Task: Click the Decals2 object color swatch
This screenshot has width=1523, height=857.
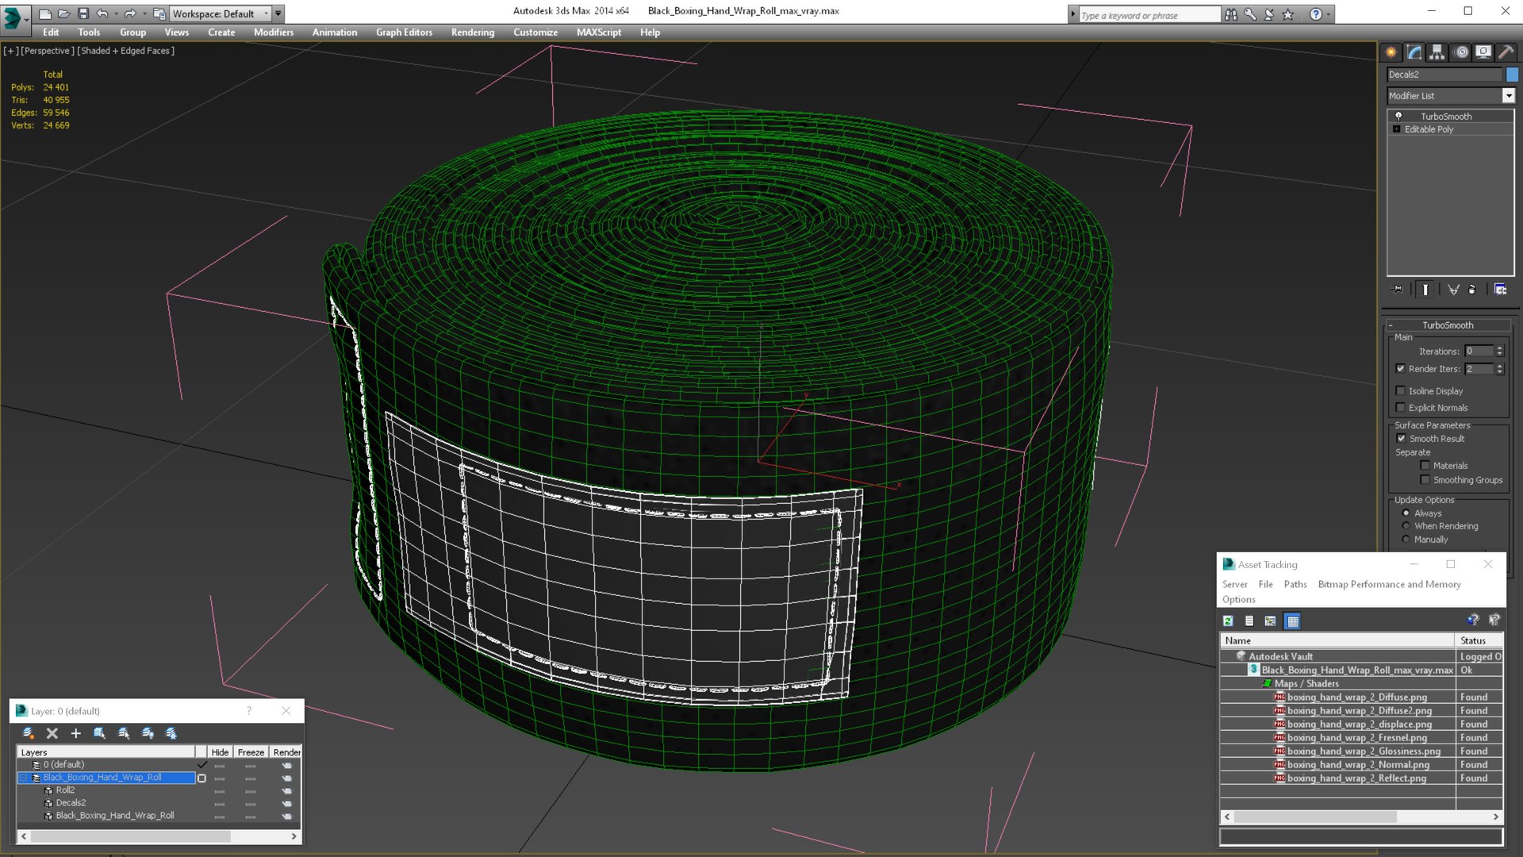Action: pos(1512,75)
